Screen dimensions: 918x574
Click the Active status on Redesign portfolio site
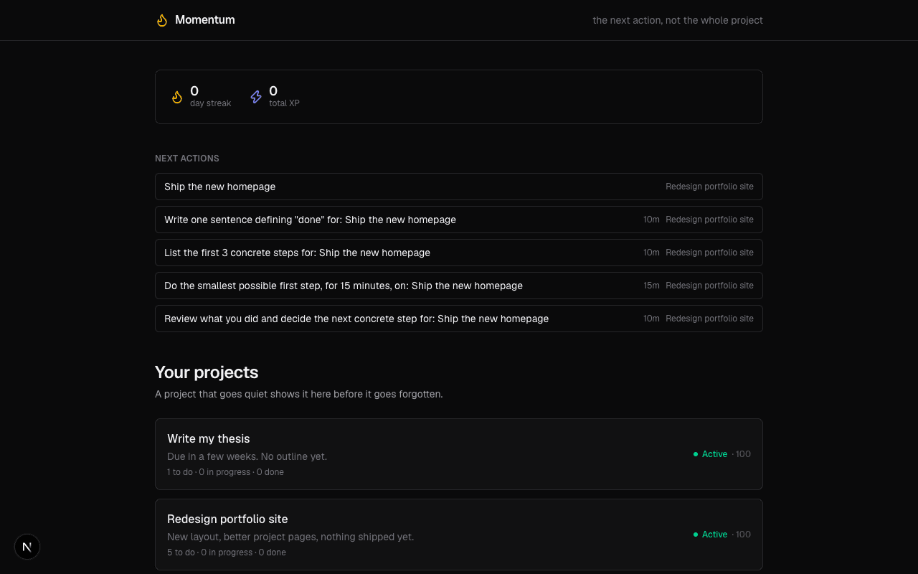(x=710, y=535)
